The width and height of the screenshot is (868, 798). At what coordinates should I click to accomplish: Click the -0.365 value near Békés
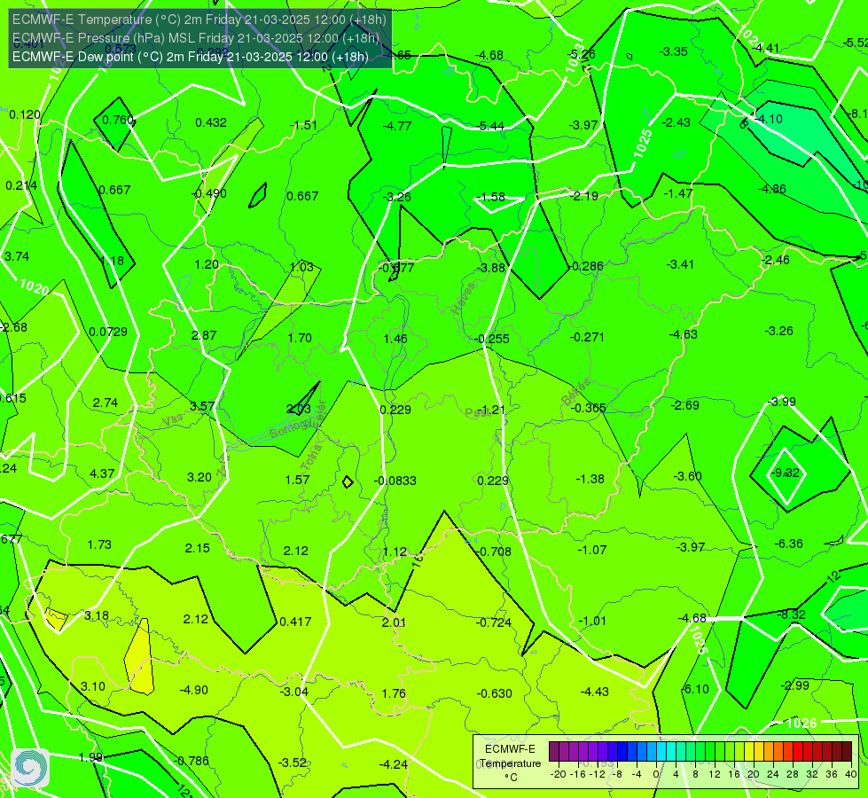coord(587,408)
